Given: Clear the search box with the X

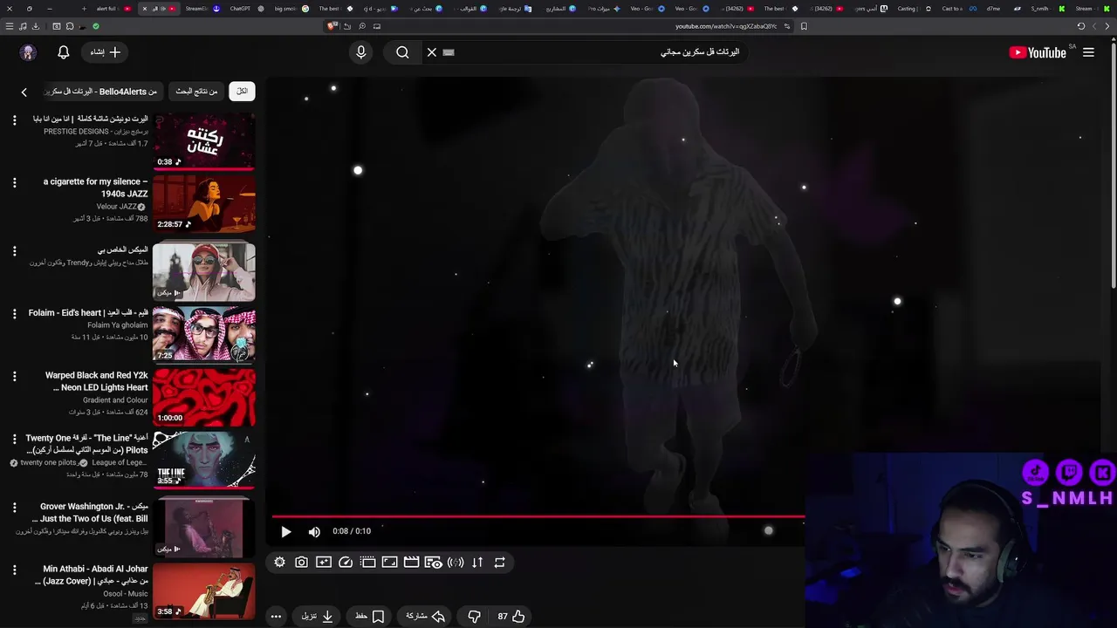Looking at the screenshot, I should [x=431, y=52].
